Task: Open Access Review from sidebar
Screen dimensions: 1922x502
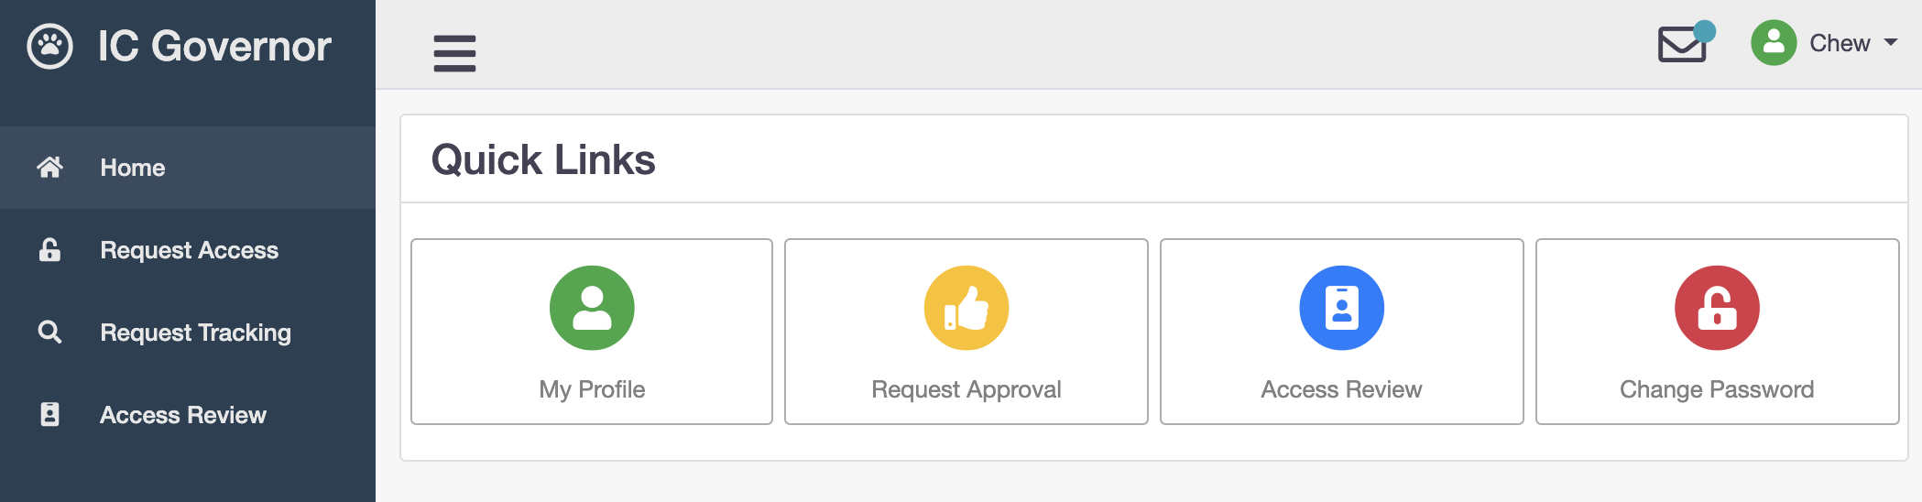Action: click(x=183, y=415)
